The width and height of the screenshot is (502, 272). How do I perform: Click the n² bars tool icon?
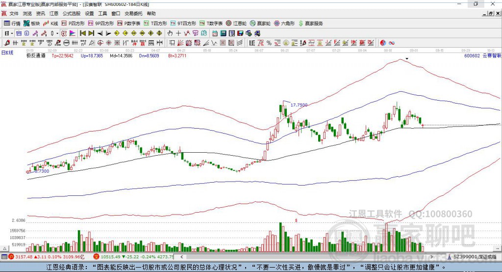[x=83, y=43]
